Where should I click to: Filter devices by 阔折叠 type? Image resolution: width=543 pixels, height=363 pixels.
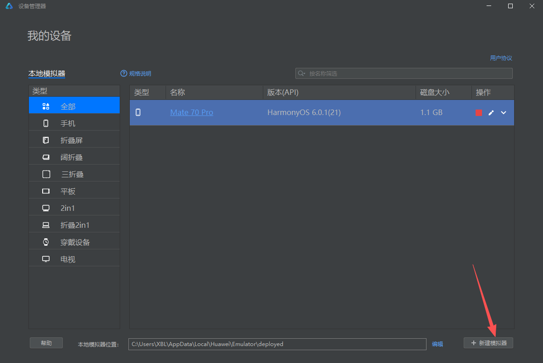[x=74, y=157]
